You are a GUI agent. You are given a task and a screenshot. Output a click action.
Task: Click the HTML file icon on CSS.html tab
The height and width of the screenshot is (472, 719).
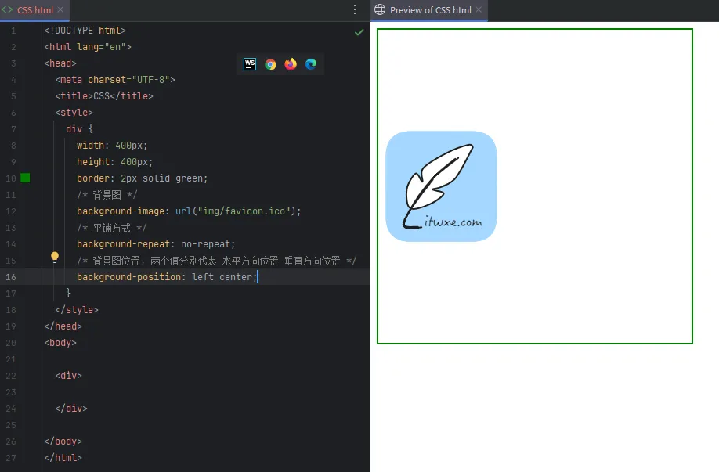[x=7, y=9]
